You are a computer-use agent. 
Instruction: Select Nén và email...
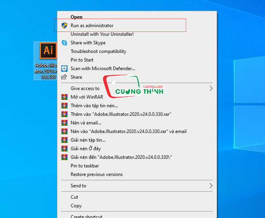[137, 123]
